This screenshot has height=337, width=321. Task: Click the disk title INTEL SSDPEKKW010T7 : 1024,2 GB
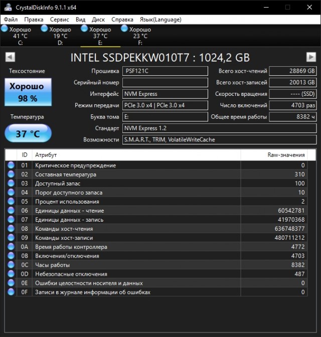click(x=160, y=58)
